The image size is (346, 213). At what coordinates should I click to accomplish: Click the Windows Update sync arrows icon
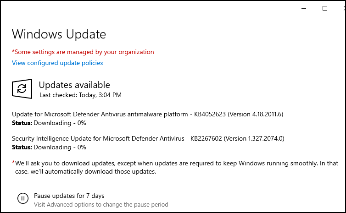pos(22,89)
